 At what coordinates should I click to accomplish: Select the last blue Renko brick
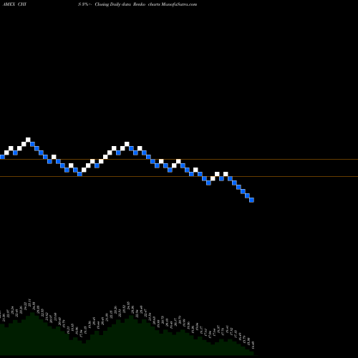(x=251, y=200)
